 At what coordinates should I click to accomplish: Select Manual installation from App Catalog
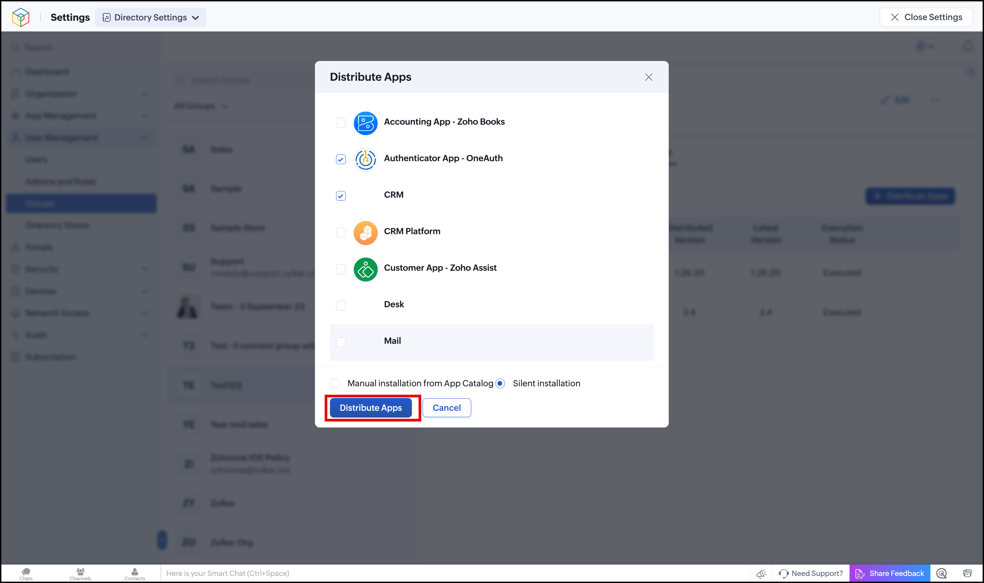coord(335,383)
